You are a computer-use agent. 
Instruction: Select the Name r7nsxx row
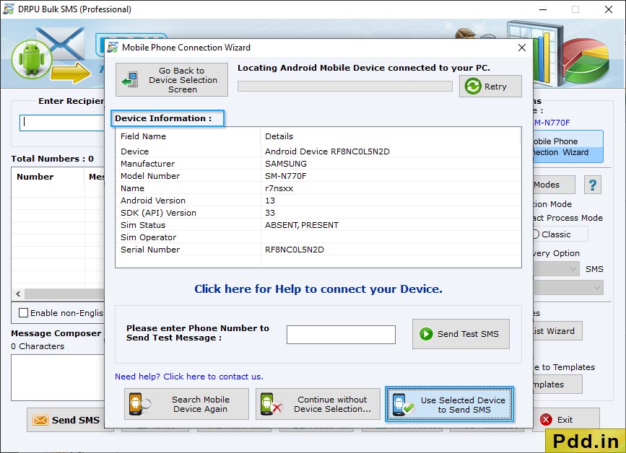point(318,188)
